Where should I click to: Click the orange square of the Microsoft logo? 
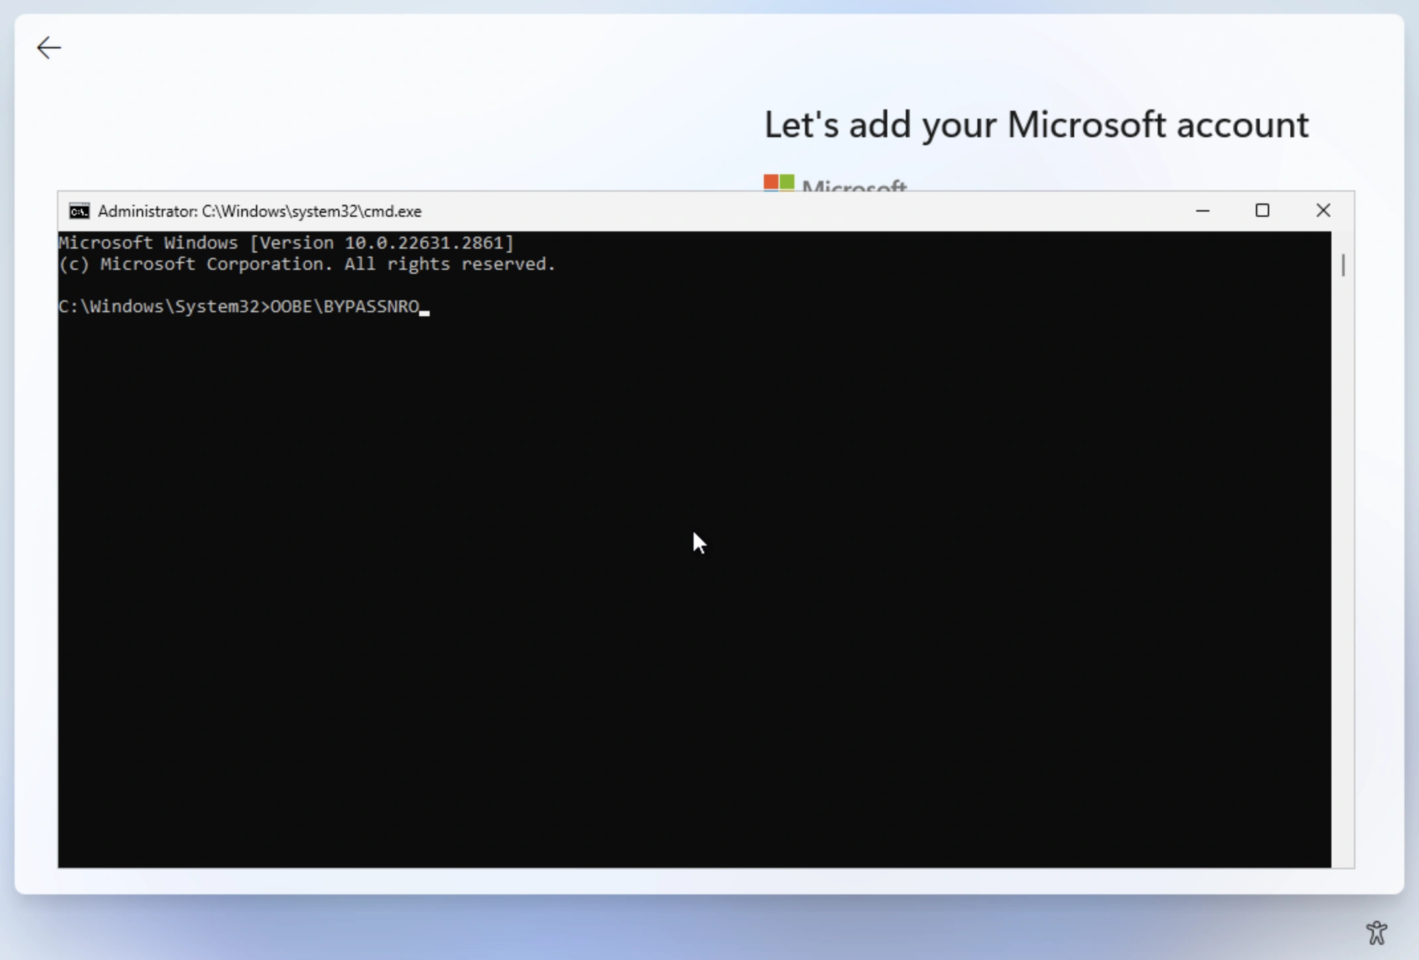771,180
